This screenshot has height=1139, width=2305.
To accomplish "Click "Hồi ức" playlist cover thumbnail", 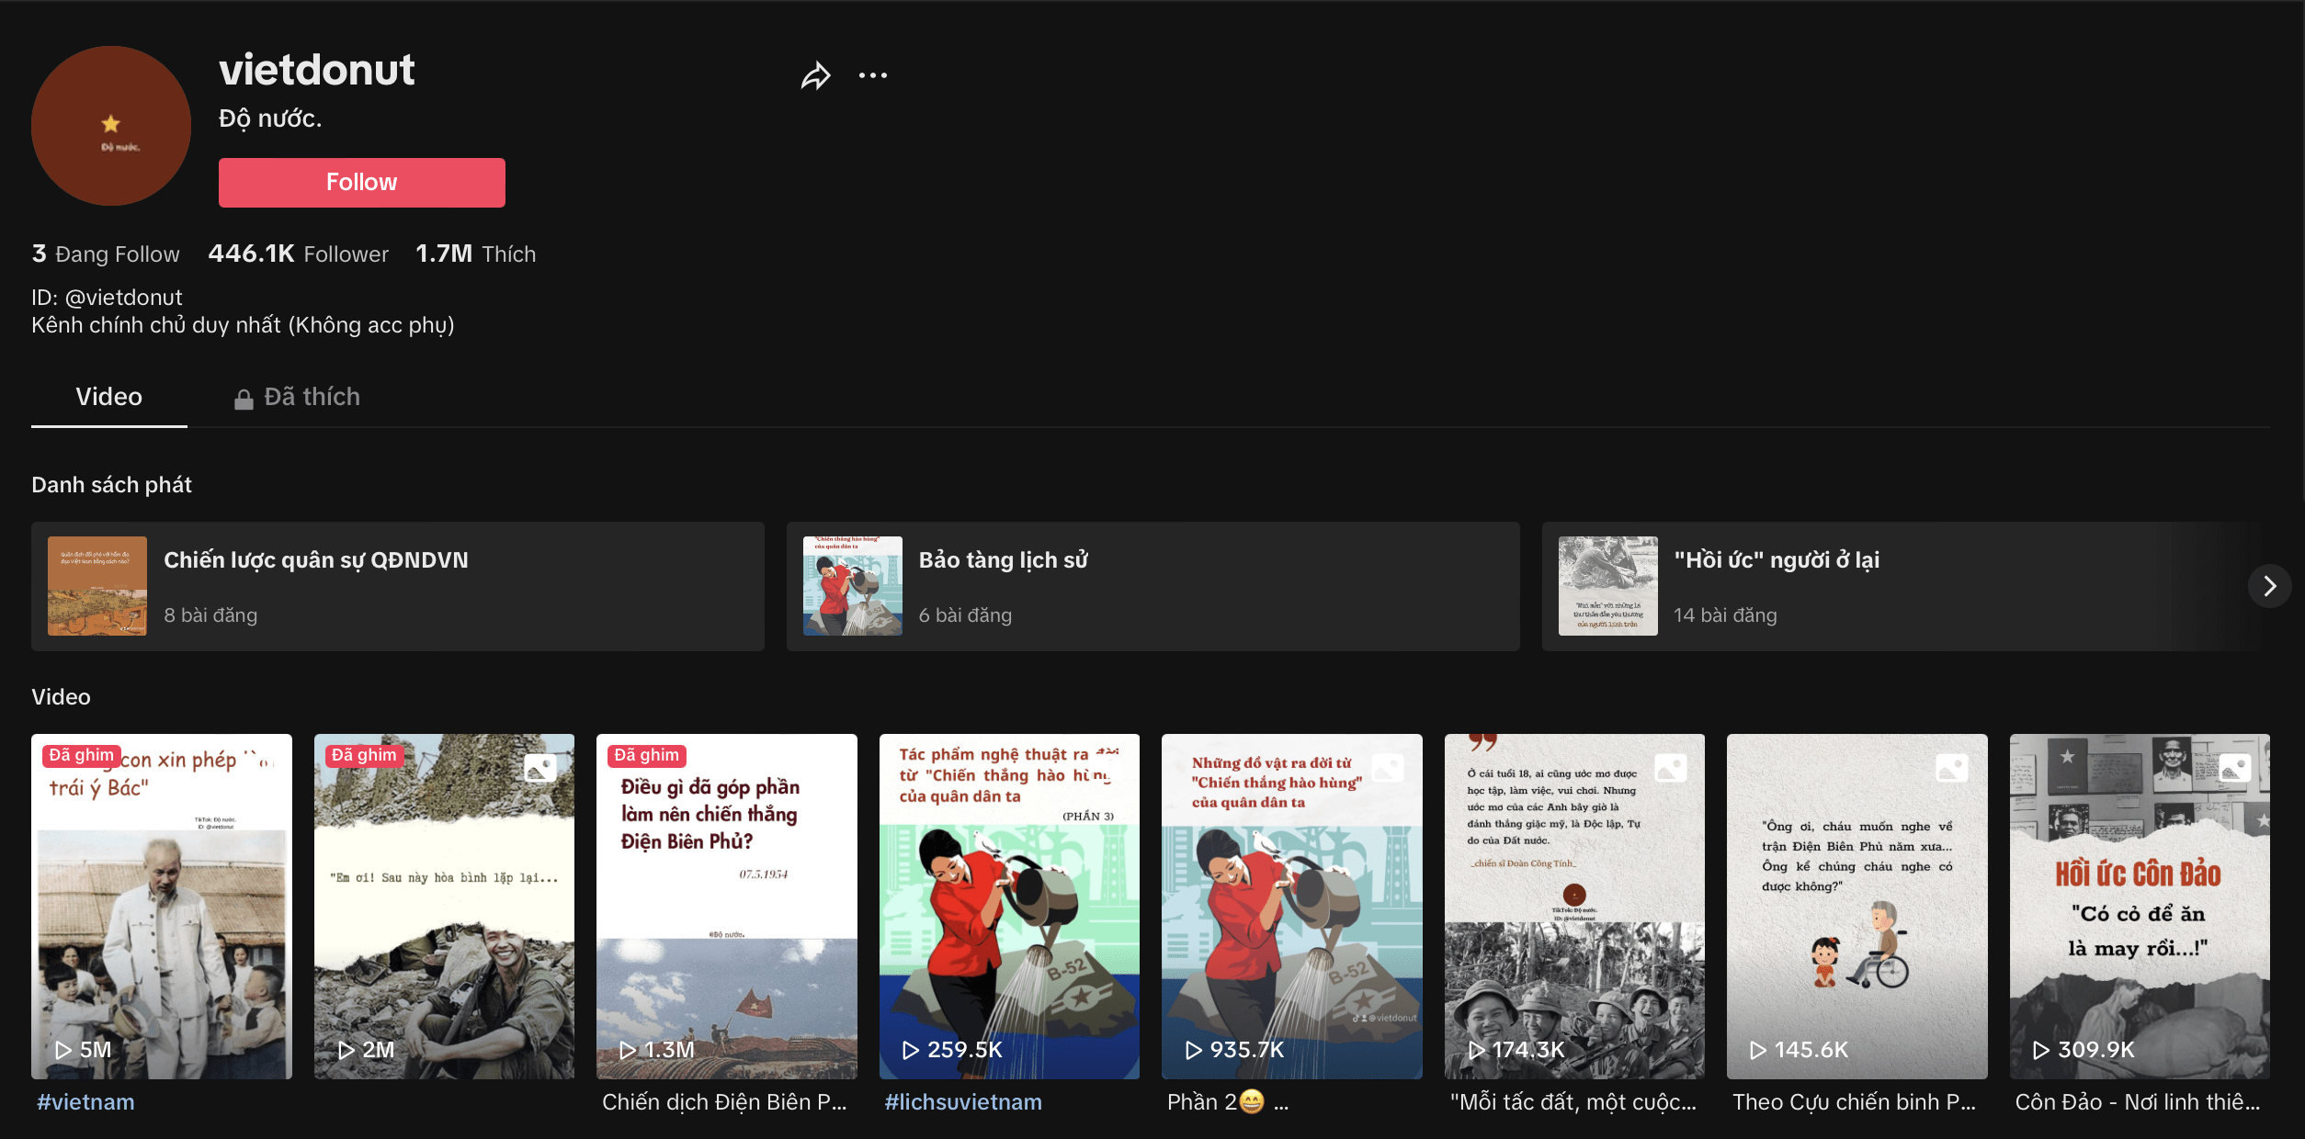I will click(1608, 586).
